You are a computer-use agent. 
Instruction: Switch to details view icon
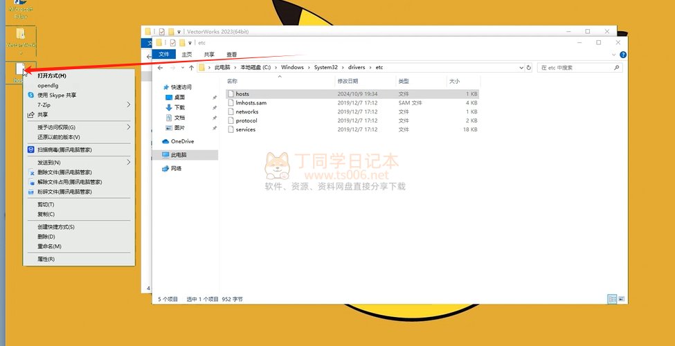[611, 299]
